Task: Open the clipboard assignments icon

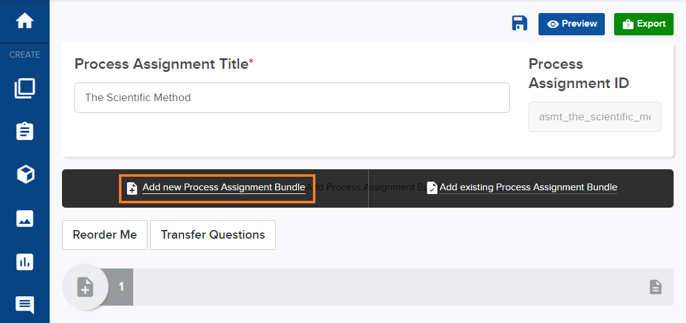Action: point(25,131)
